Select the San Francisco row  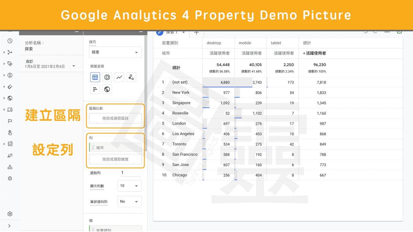[x=278, y=155]
